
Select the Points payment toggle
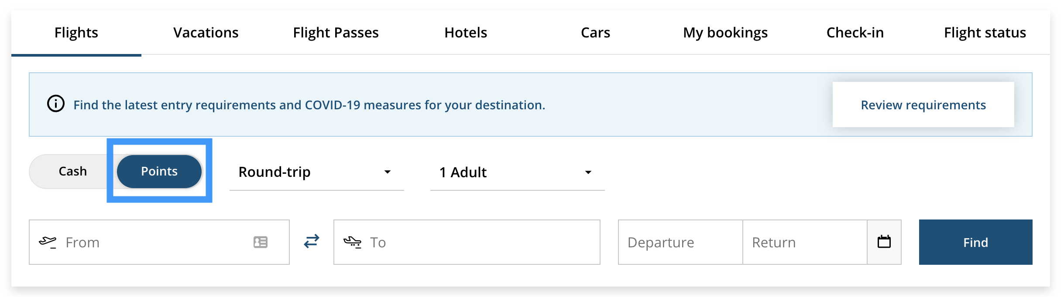pyautogui.click(x=159, y=171)
